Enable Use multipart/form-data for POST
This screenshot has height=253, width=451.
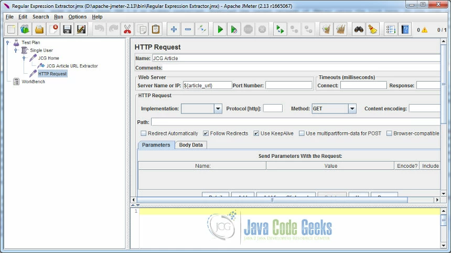302,133
